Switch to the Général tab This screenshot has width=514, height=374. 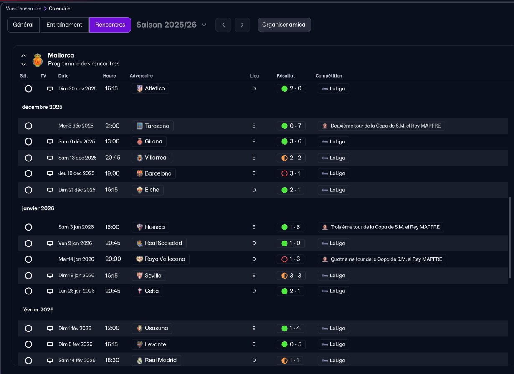click(x=23, y=25)
